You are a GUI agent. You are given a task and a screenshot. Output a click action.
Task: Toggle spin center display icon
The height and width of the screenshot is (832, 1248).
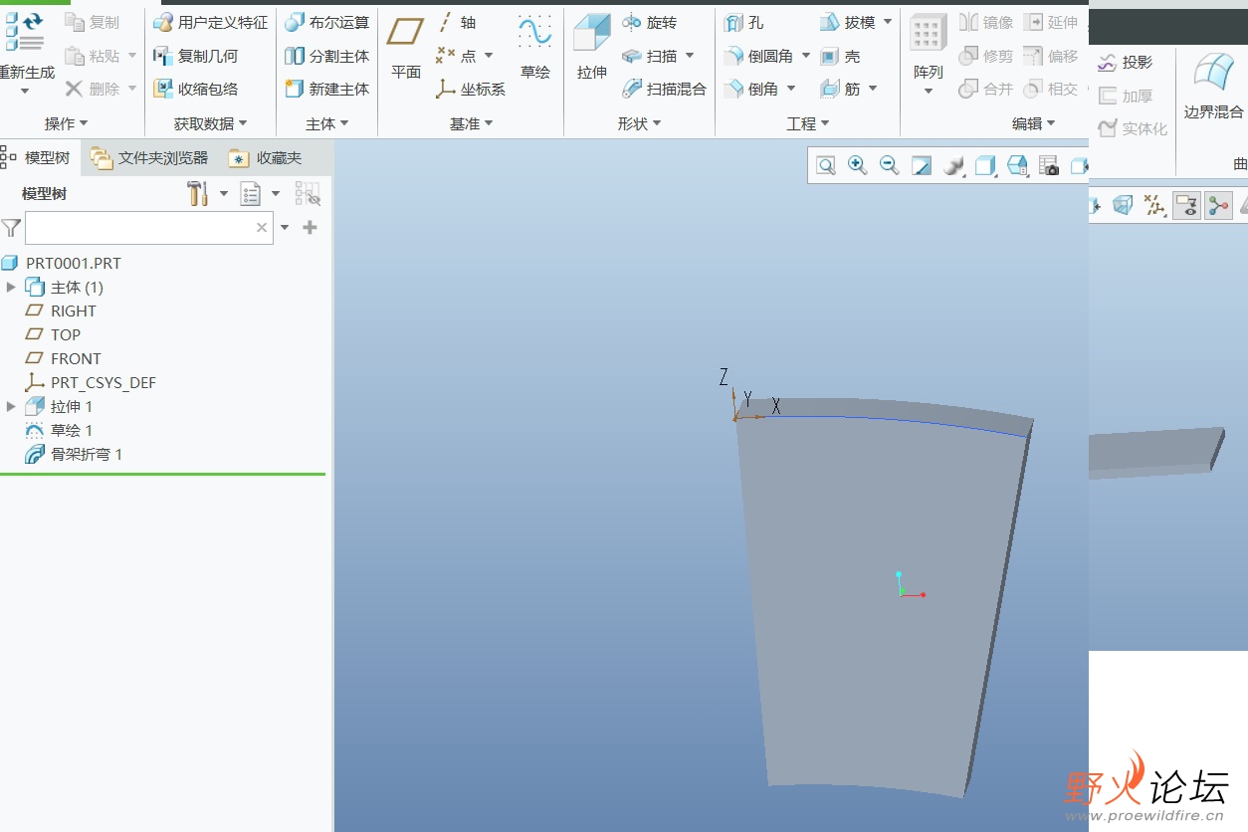(1218, 206)
